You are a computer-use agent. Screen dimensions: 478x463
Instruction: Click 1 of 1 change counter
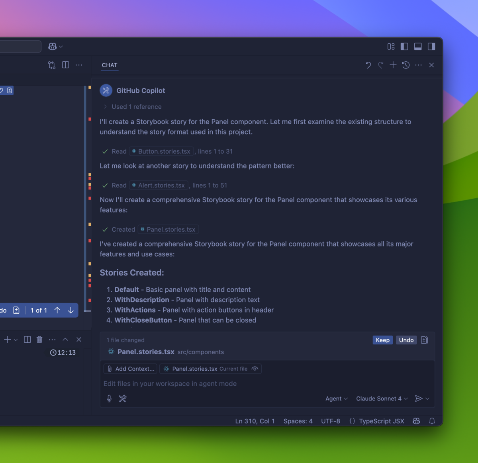39,310
